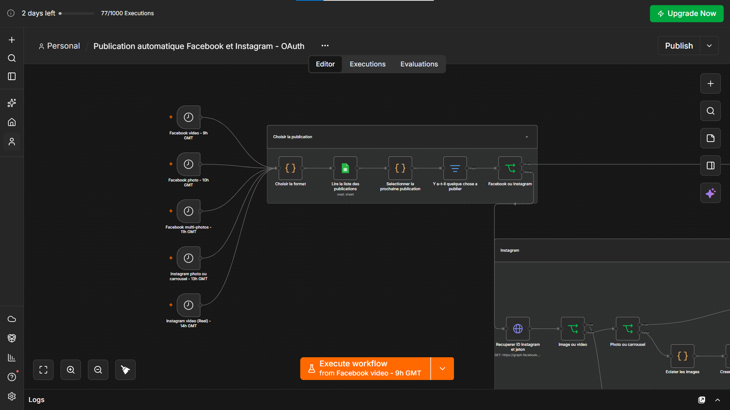This screenshot has width=730, height=410.
Task: Zoom out on the canvas
Action: tap(98, 369)
